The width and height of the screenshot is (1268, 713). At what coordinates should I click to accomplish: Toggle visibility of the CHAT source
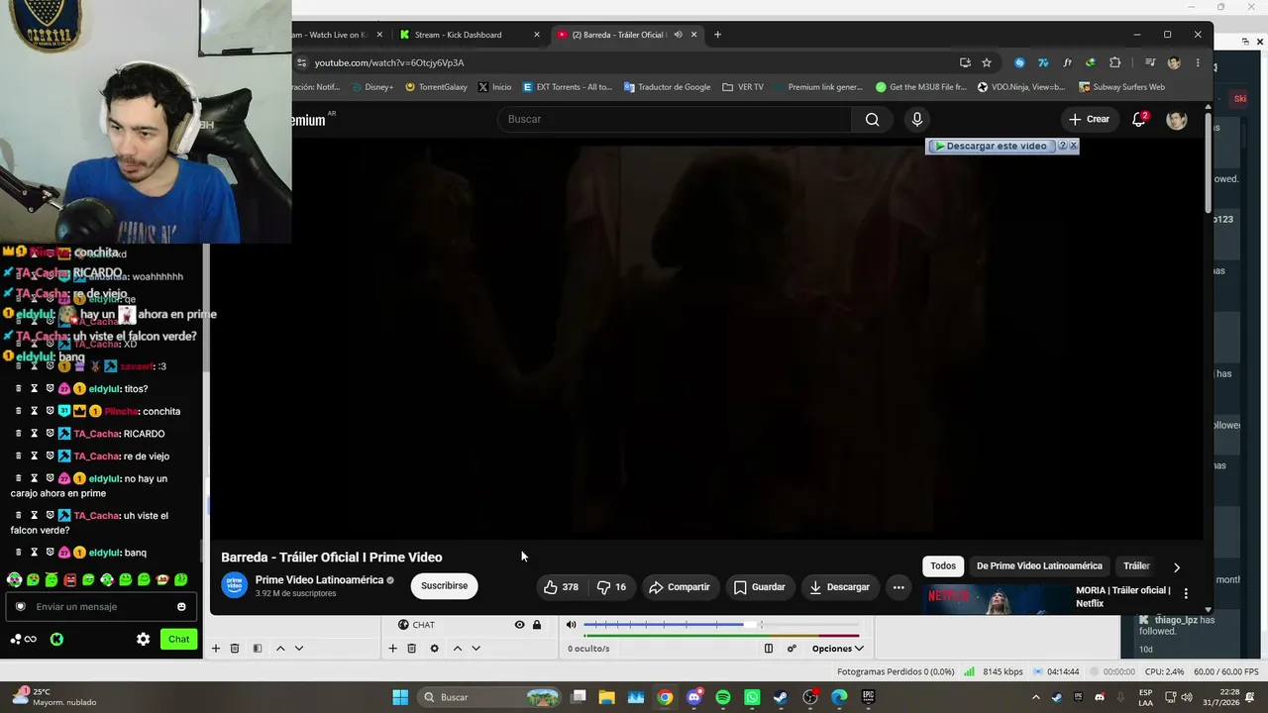[x=519, y=625]
